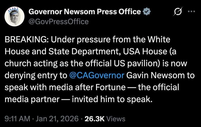Click the @GovPressOffice handle
The width and height of the screenshot is (201, 127).
pyautogui.click(x=59, y=22)
